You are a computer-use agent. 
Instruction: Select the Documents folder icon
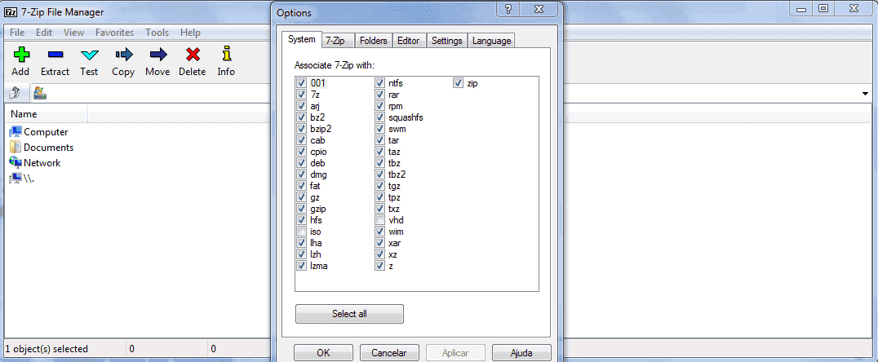coord(16,147)
